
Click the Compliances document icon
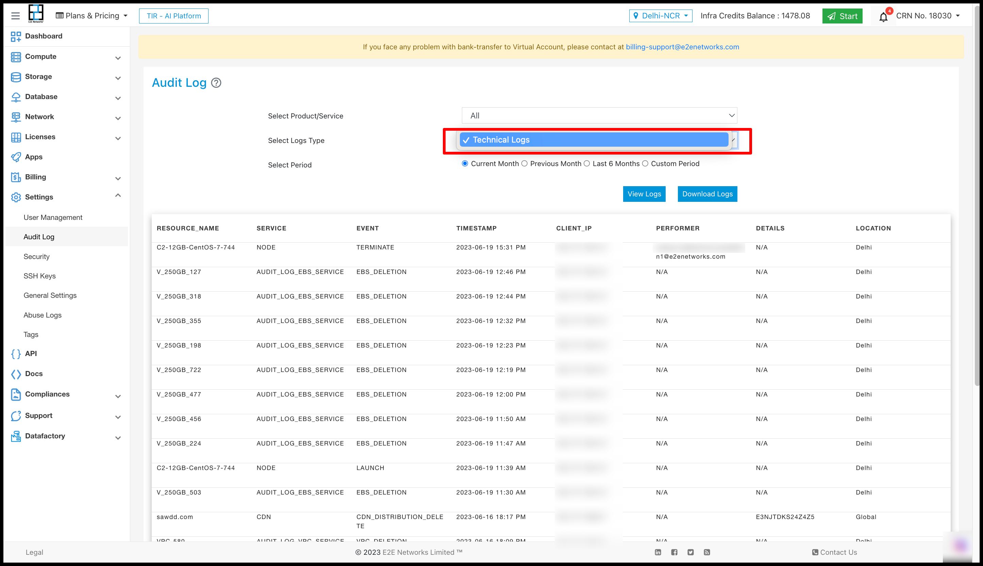pos(16,394)
